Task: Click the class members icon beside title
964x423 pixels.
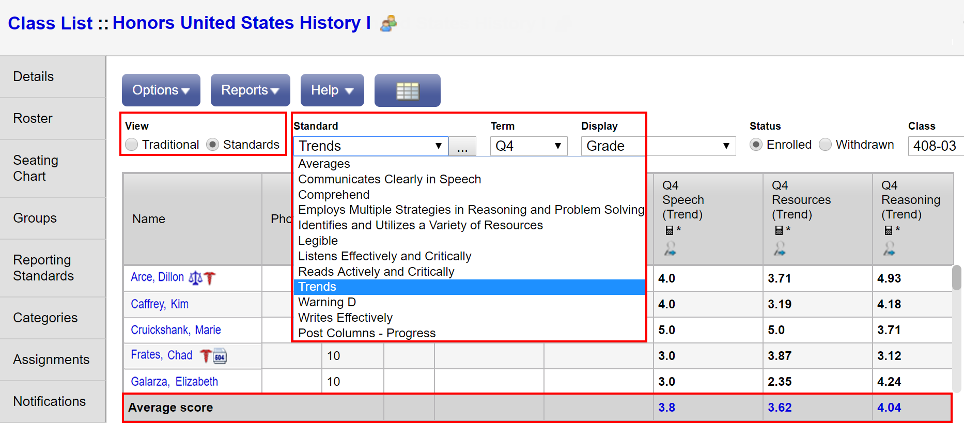Action: click(388, 23)
